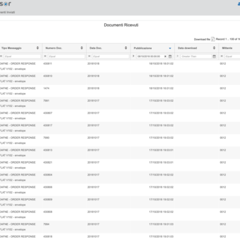Viewport: 240px width, 240px height.
Task: Select document number 430810
Action: [48, 76]
